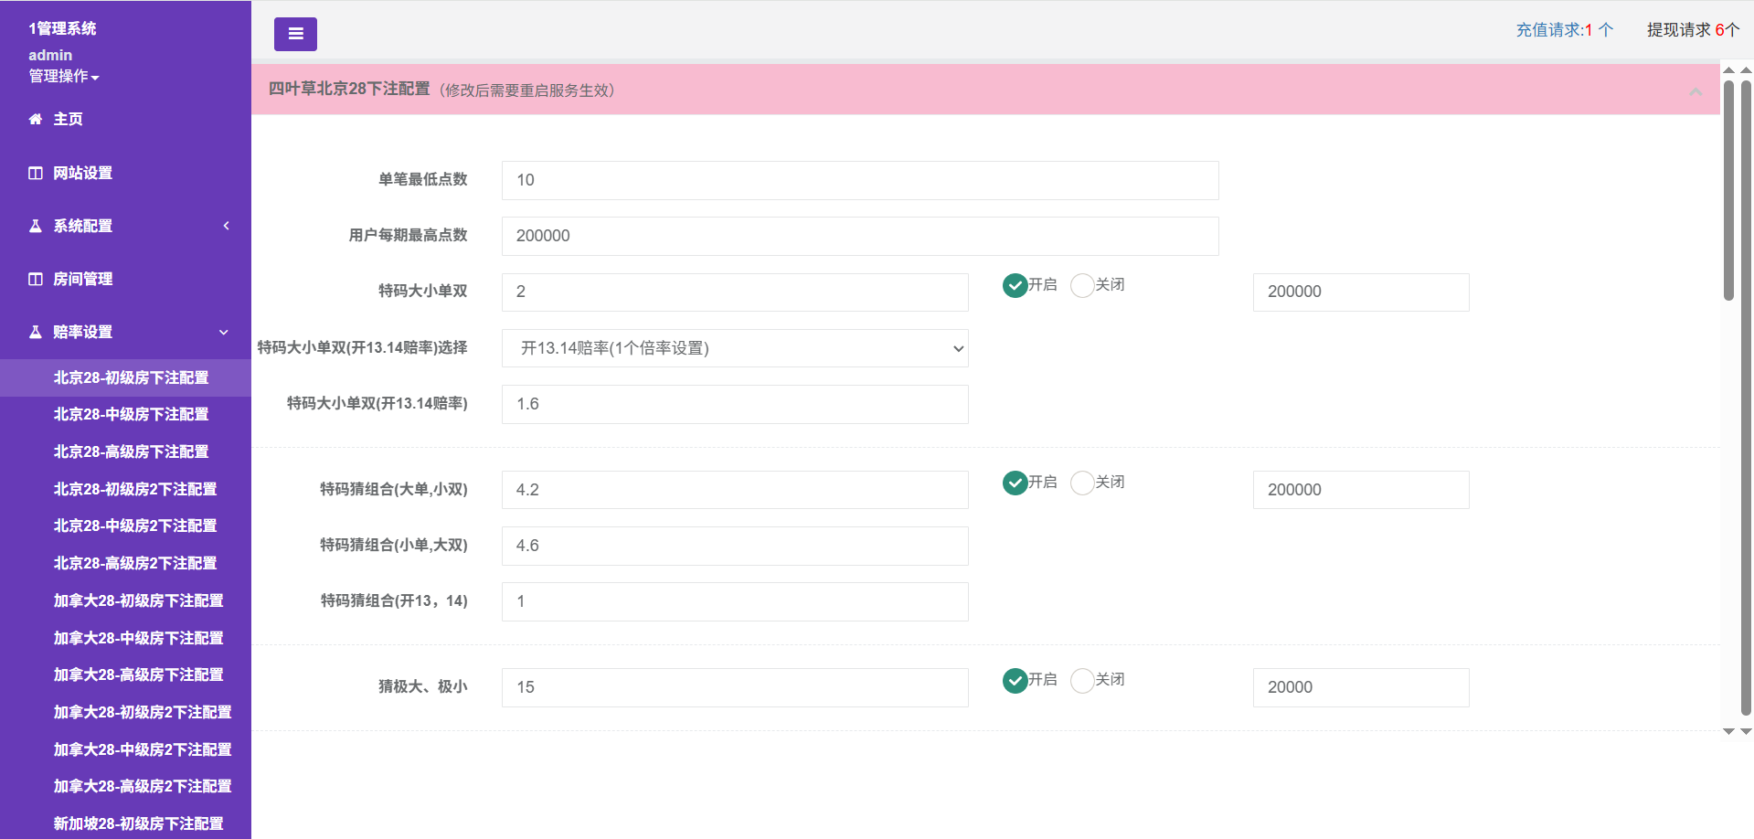Screen dimensions: 1754x839
Task: Click the home icon beside 主页
Action: [36, 119]
